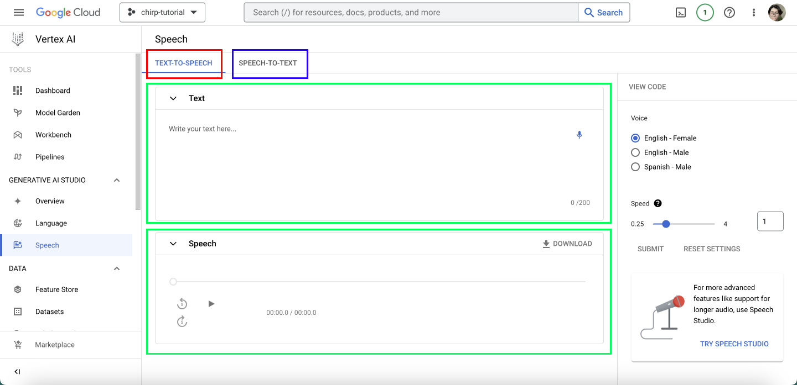
Task: Click the 0 /200 character counter
Action: [x=580, y=203]
